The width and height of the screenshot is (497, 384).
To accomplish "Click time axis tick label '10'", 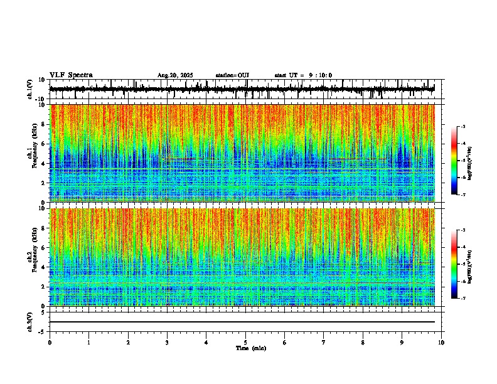I will tap(441, 343).
